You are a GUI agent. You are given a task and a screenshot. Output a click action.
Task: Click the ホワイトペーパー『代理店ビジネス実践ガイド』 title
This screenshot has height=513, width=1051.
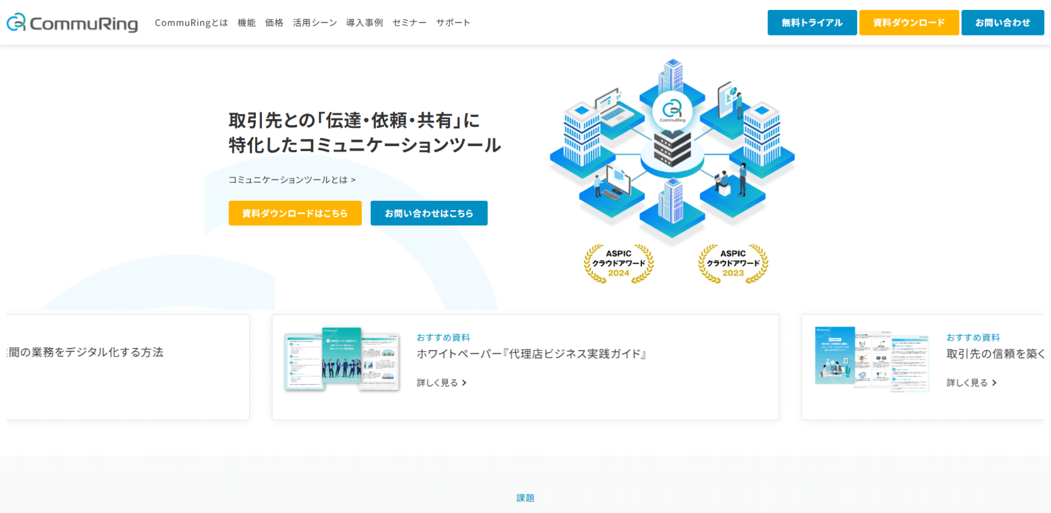click(x=532, y=354)
